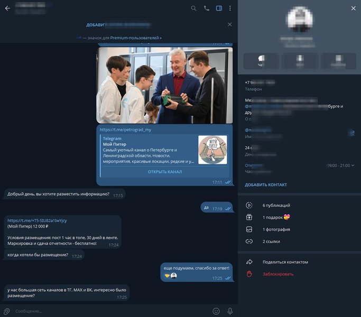Start a voice call via phone icon
The image size is (361, 317).
[x=207, y=8]
